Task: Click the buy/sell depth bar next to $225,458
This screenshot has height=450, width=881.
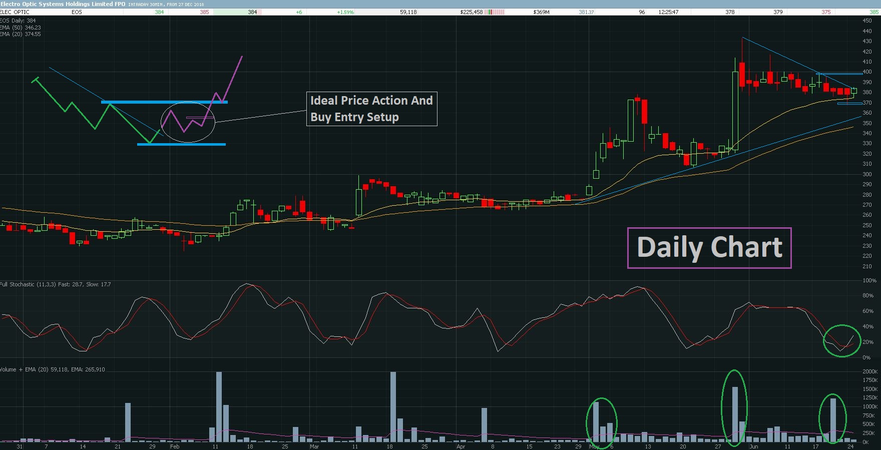Action: click(495, 12)
